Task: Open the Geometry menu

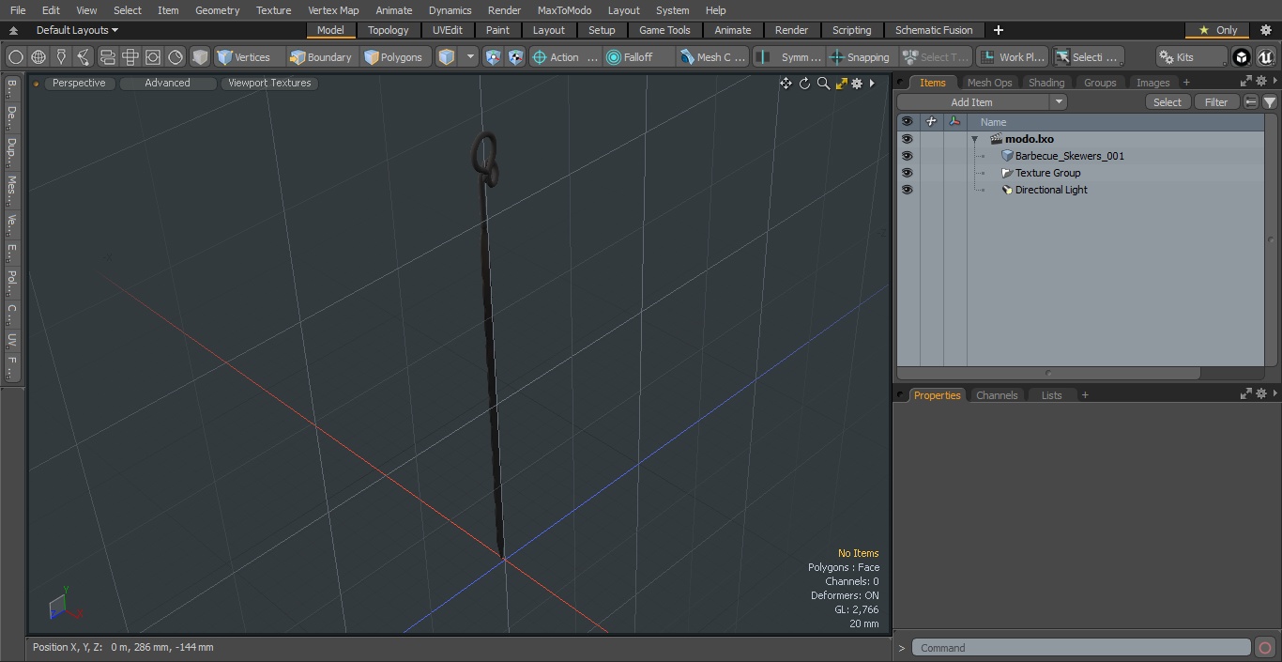Action: coord(217,10)
